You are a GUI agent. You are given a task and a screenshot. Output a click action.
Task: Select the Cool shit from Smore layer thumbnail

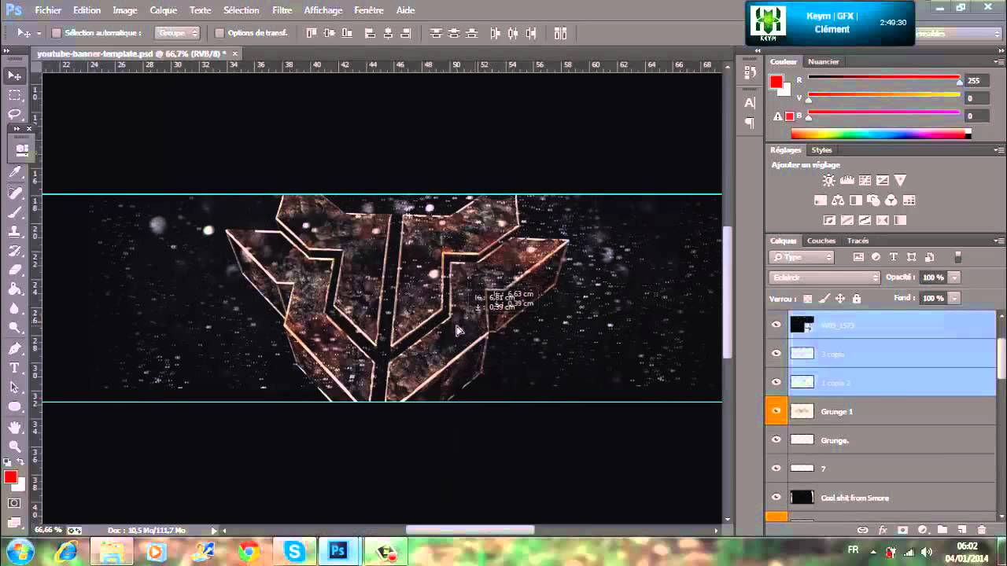(802, 498)
